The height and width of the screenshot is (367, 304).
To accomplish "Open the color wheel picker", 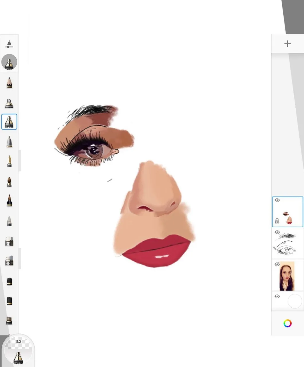I will pos(287,323).
